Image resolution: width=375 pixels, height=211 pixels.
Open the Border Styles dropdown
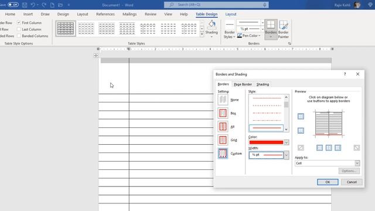pyautogui.click(x=229, y=35)
